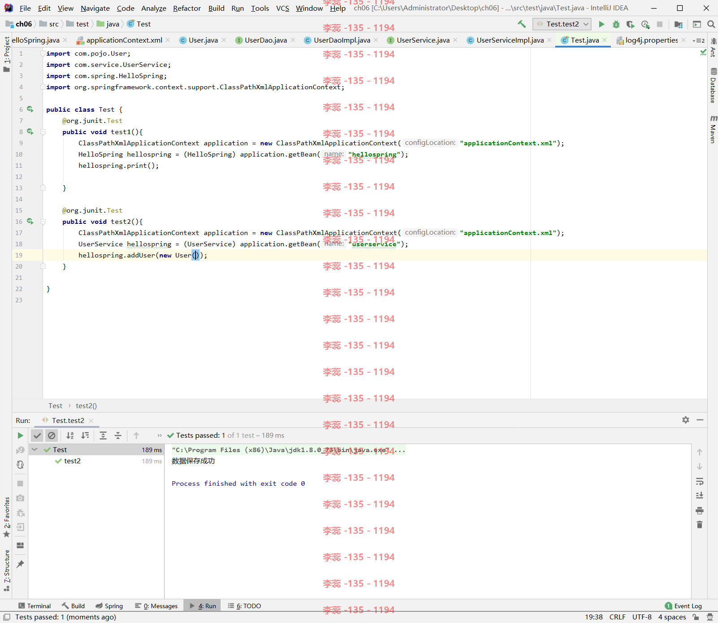
Task: Open the Analyze menu
Action: pyautogui.click(x=153, y=8)
